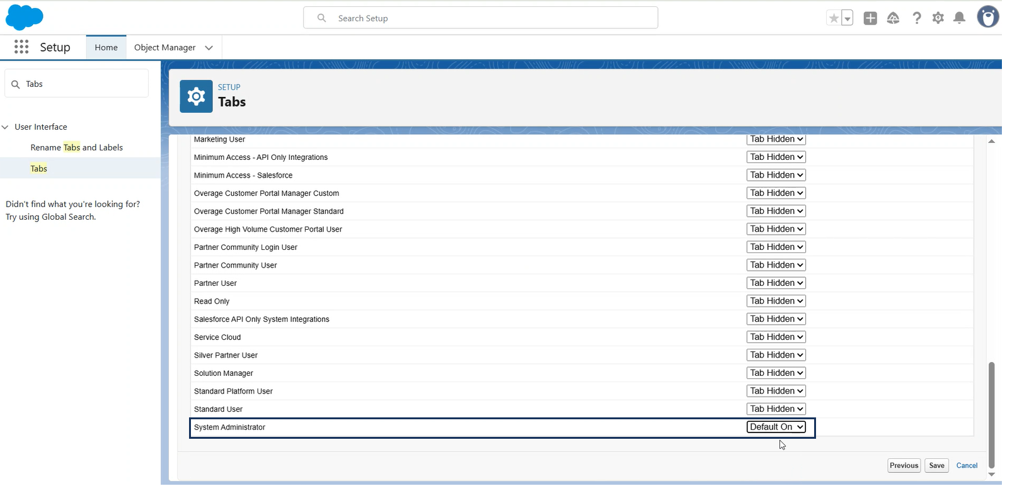Open the favorites list dropdown arrow

pyautogui.click(x=848, y=18)
